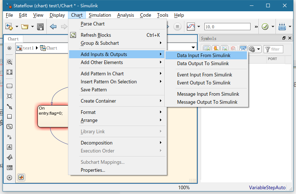296x194 pixels.
Task: Open the Edit menu
Action: coord(23,15)
